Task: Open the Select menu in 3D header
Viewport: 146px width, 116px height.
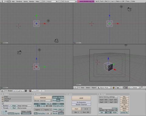Action: [88, 88]
